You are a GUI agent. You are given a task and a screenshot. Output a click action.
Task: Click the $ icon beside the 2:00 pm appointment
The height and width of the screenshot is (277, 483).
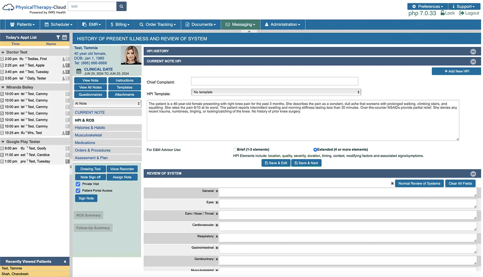pyautogui.click(x=3, y=59)
